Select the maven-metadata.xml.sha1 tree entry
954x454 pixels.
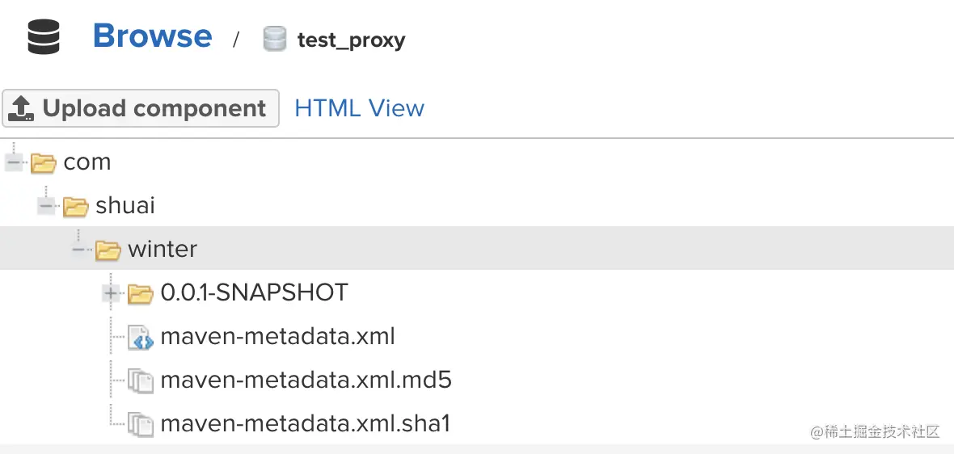coord(305,423)
